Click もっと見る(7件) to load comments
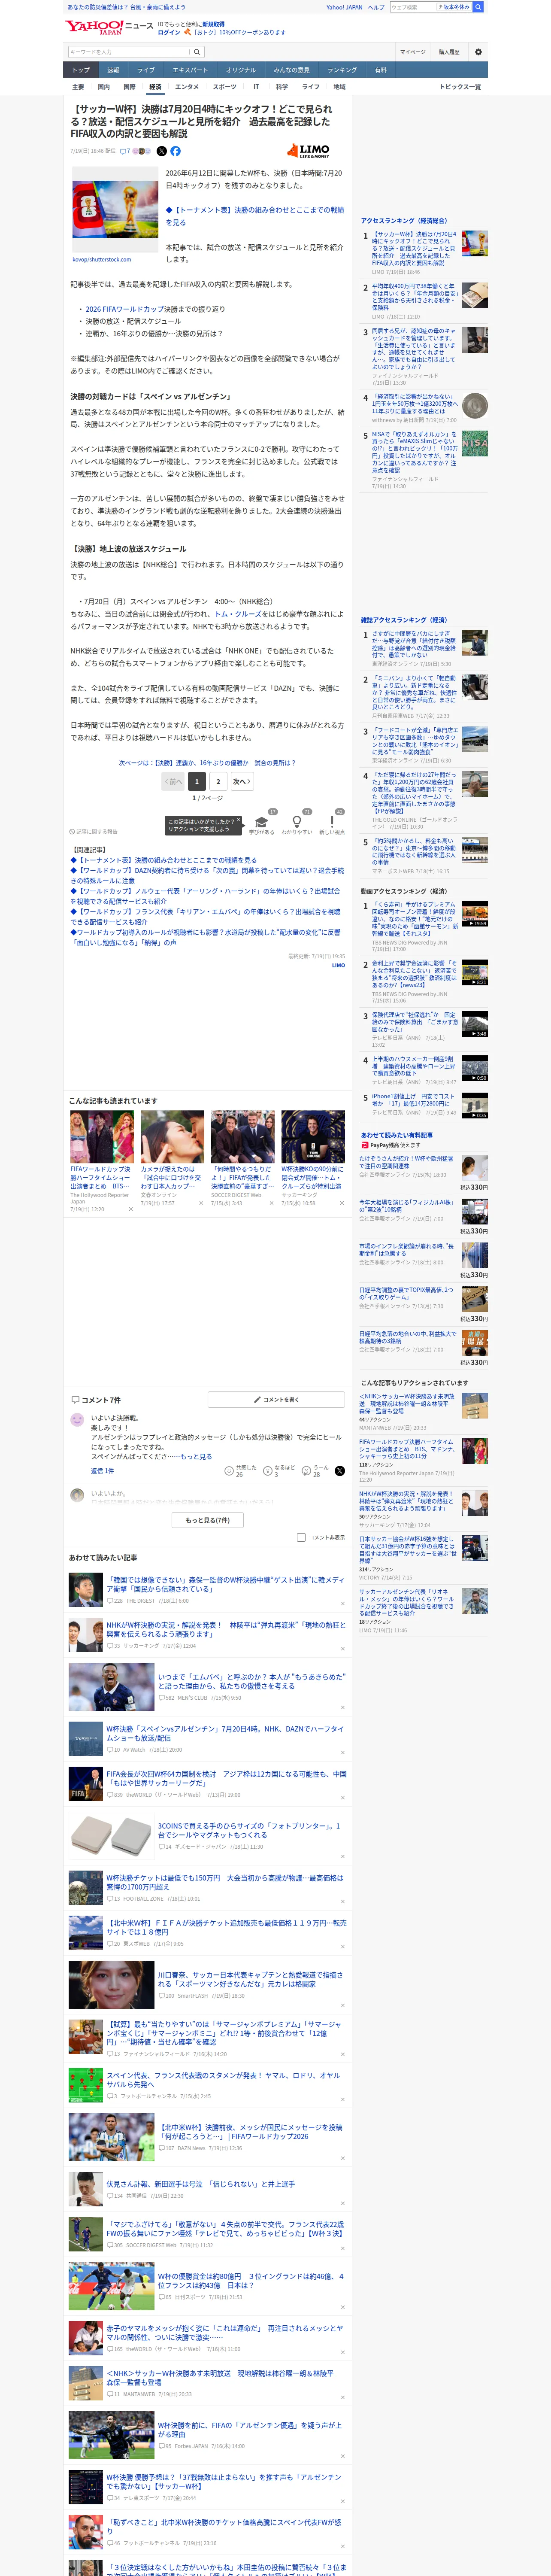Image resolution: width=551 pixels, height=2576 pixels. coord(208,1520)
